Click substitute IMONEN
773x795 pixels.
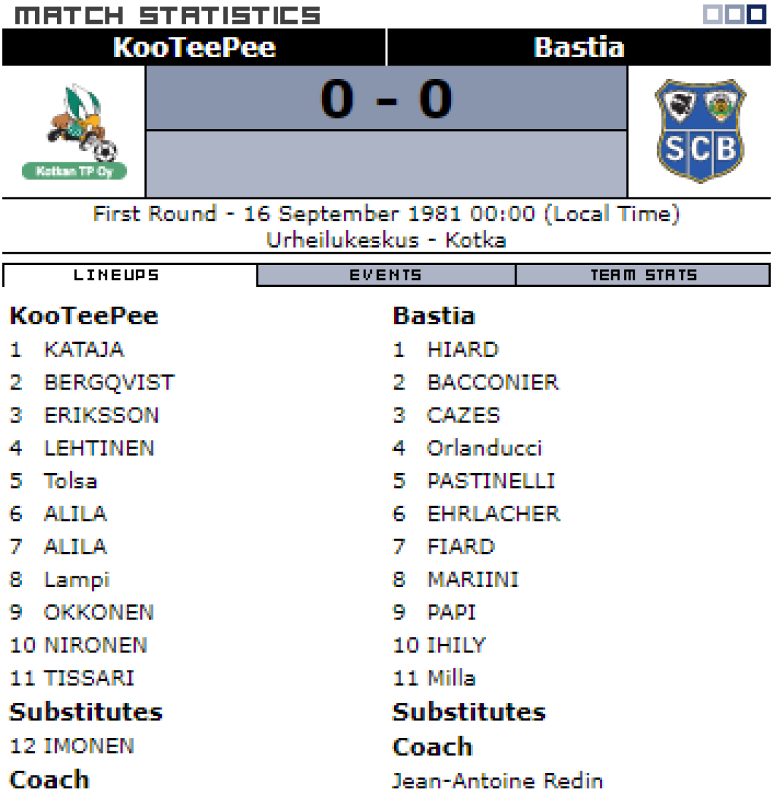coord(89,746)
